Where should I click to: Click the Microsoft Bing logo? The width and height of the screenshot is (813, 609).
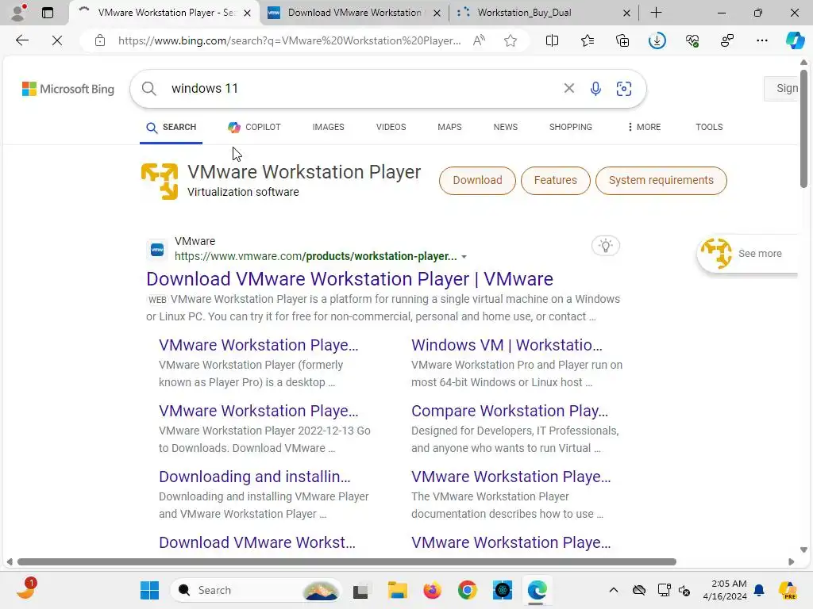coord(68,89)
